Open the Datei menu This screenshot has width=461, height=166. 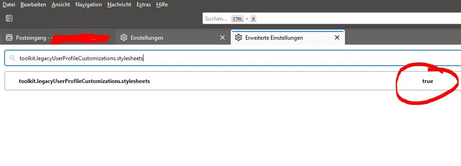[9, 5]
